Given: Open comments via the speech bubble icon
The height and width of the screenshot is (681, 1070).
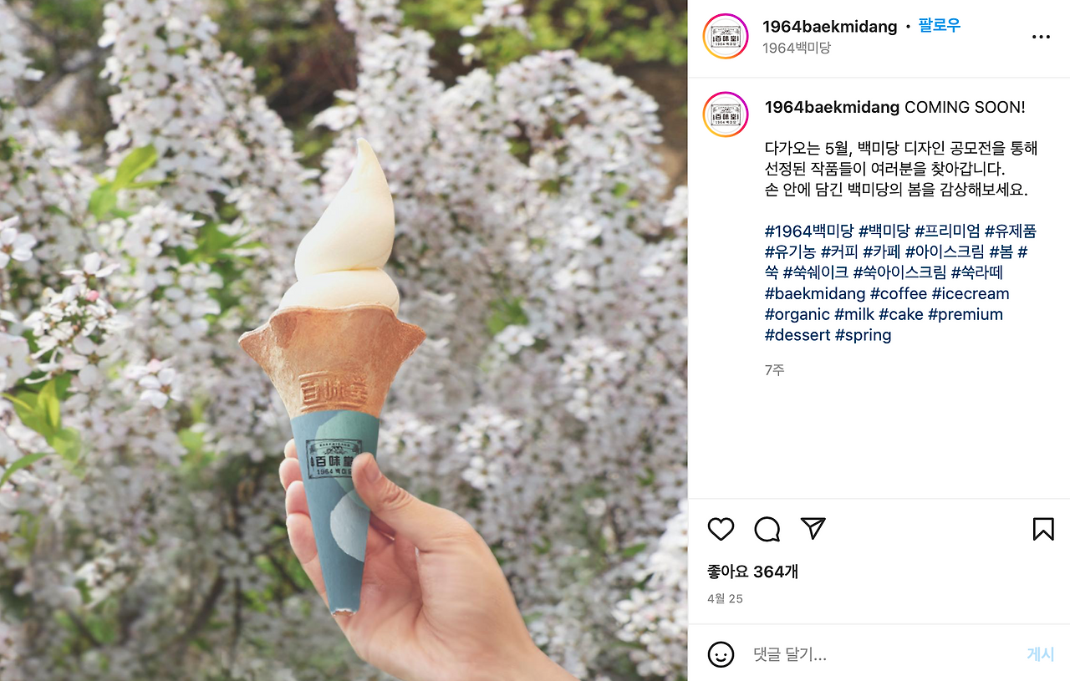Looking at the screenshot, I should 767,529.
